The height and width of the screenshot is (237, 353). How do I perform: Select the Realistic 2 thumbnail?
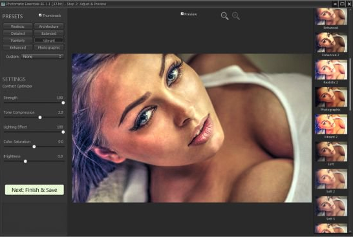pyautogui.click(x=331, y=70)
